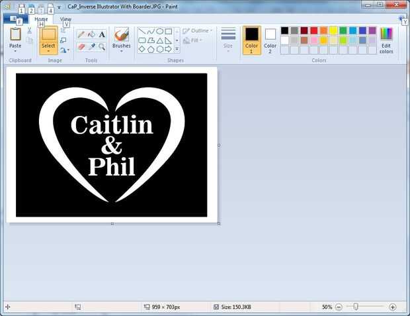Pick the red color swatch
The image size is (410, 316).
pos(313,30)
